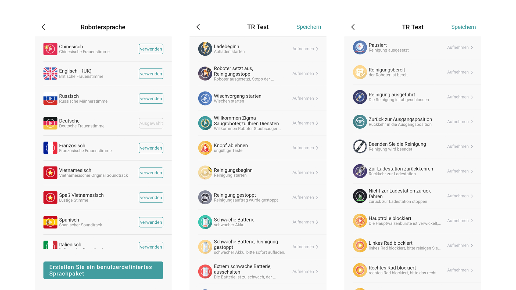Click the Ladebeginn lightning icon
The height and width of the screenshot is (290, 516).
(x=205, y=49)
